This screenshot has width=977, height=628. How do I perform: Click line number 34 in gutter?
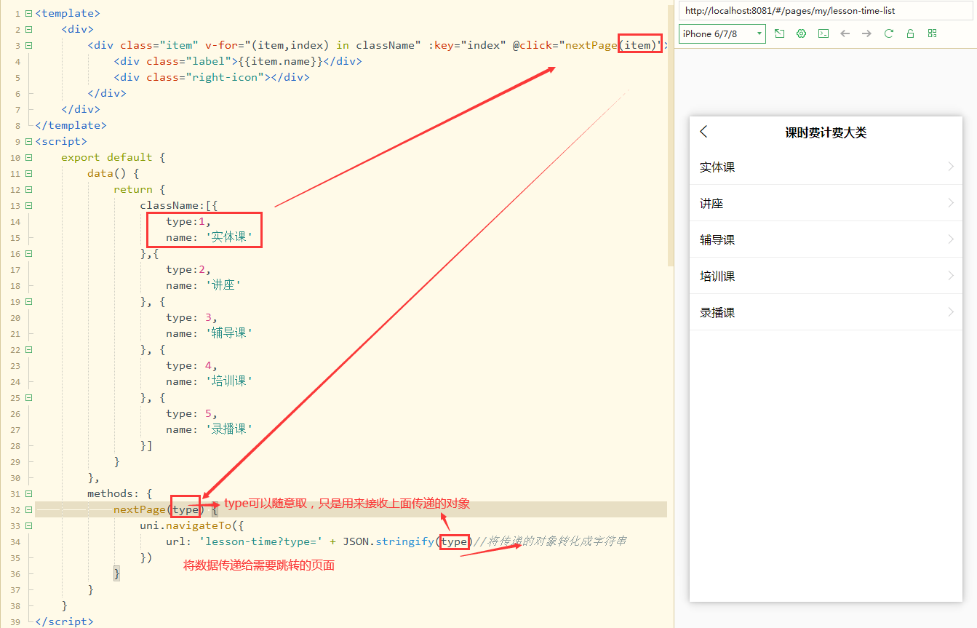coord(15,541)
